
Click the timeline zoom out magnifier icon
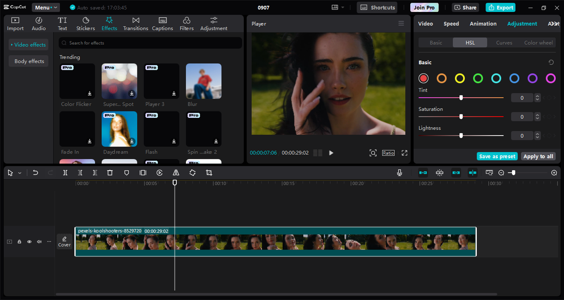(501, 173)
